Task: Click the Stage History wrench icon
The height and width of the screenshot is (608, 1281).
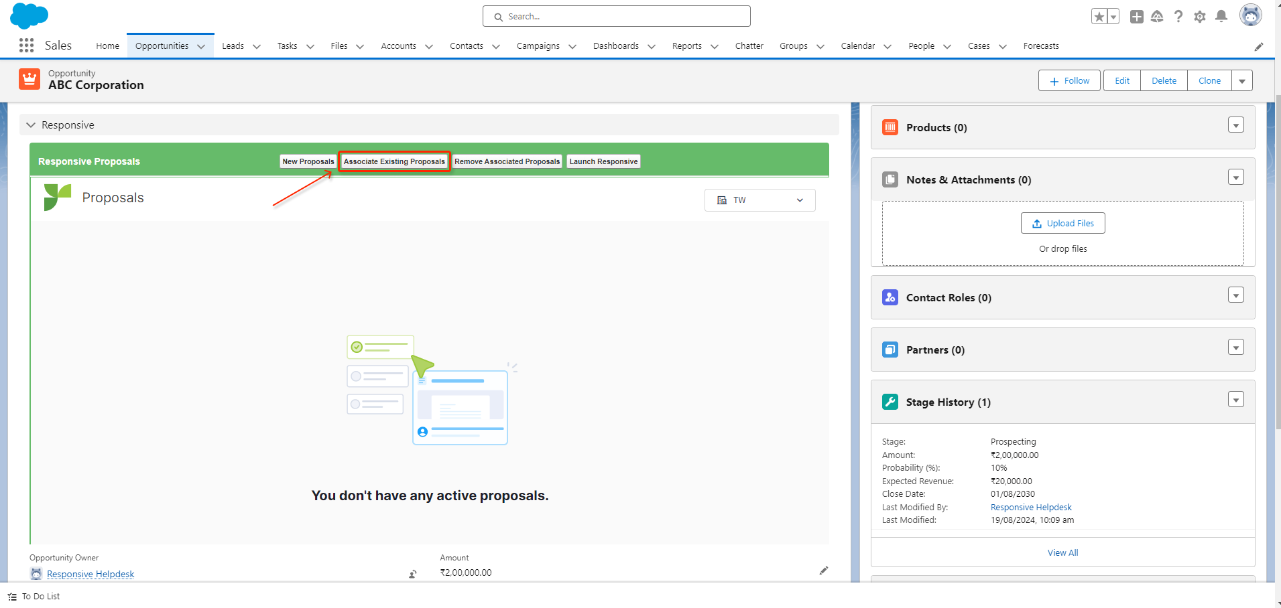Action: [890, 402]
